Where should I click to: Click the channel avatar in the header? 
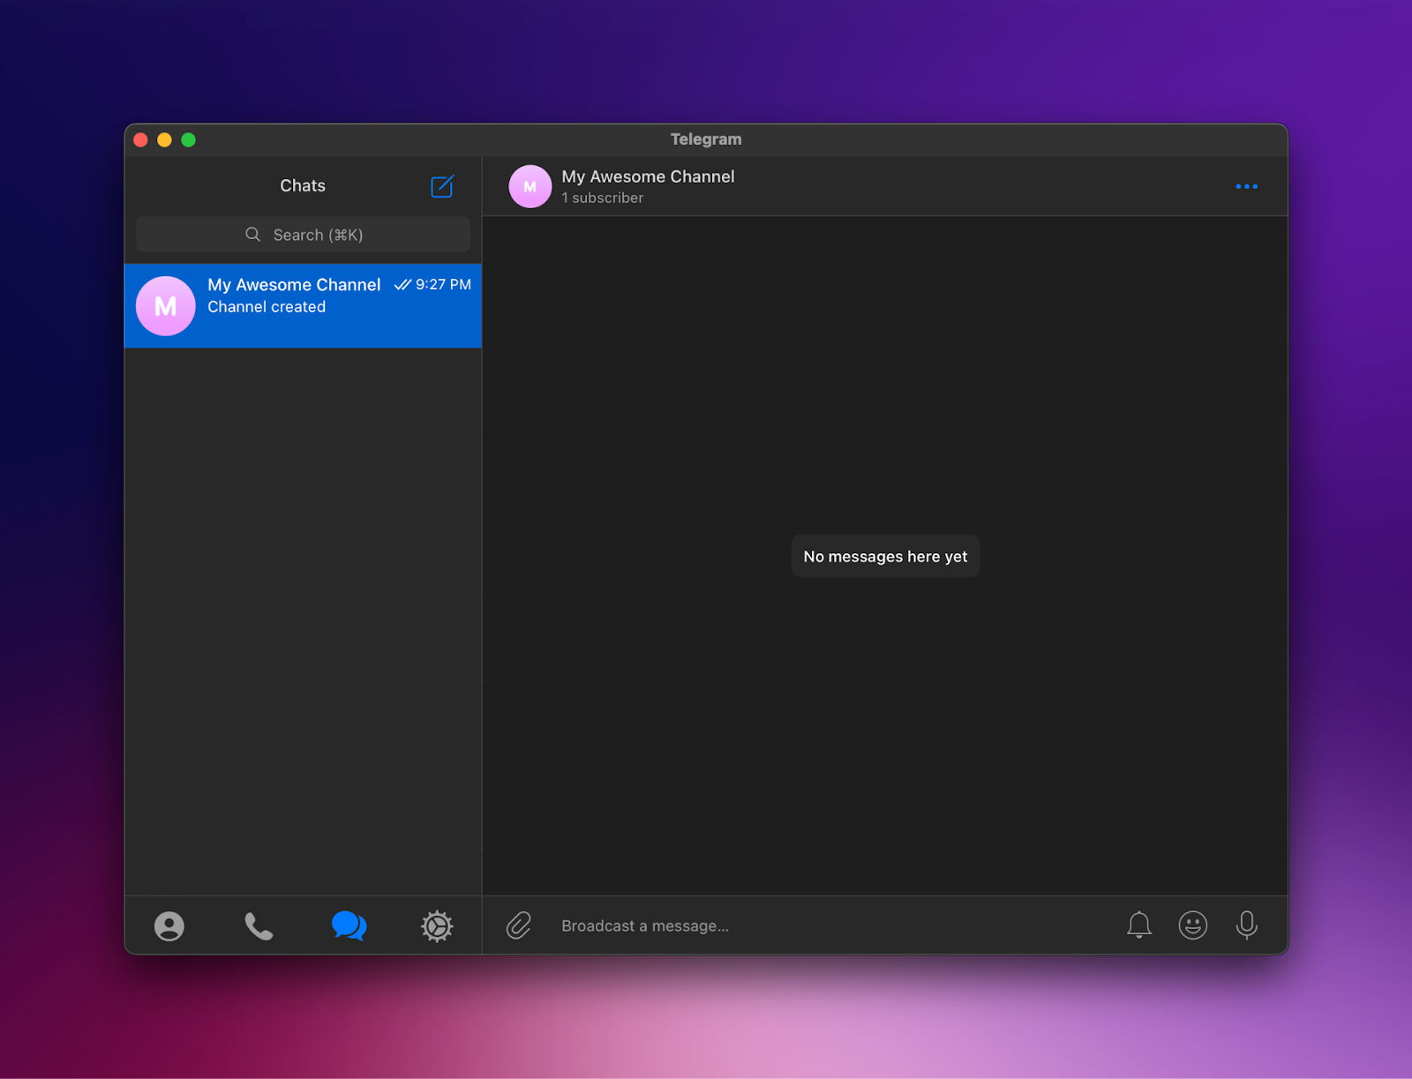click(530, 186)
